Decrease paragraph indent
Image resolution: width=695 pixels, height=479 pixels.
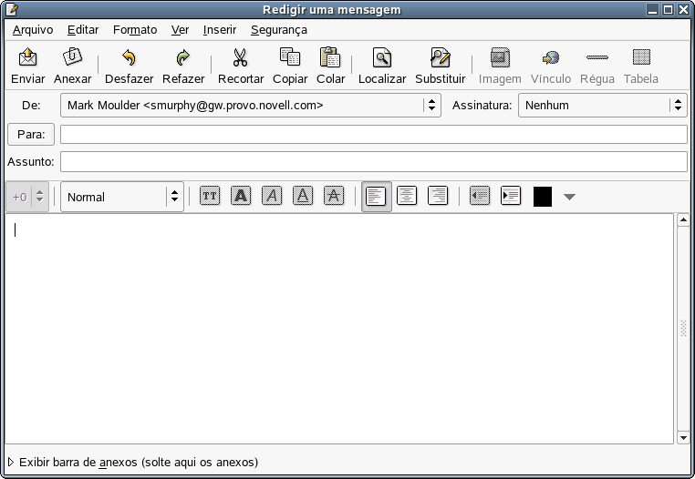pyautogui.click(x=480, y=196)
